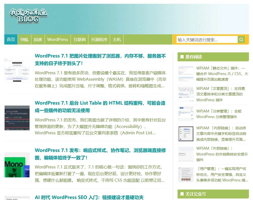Click excerpt starting WordPress 7.1 里有很多改动

click(101, 79)
